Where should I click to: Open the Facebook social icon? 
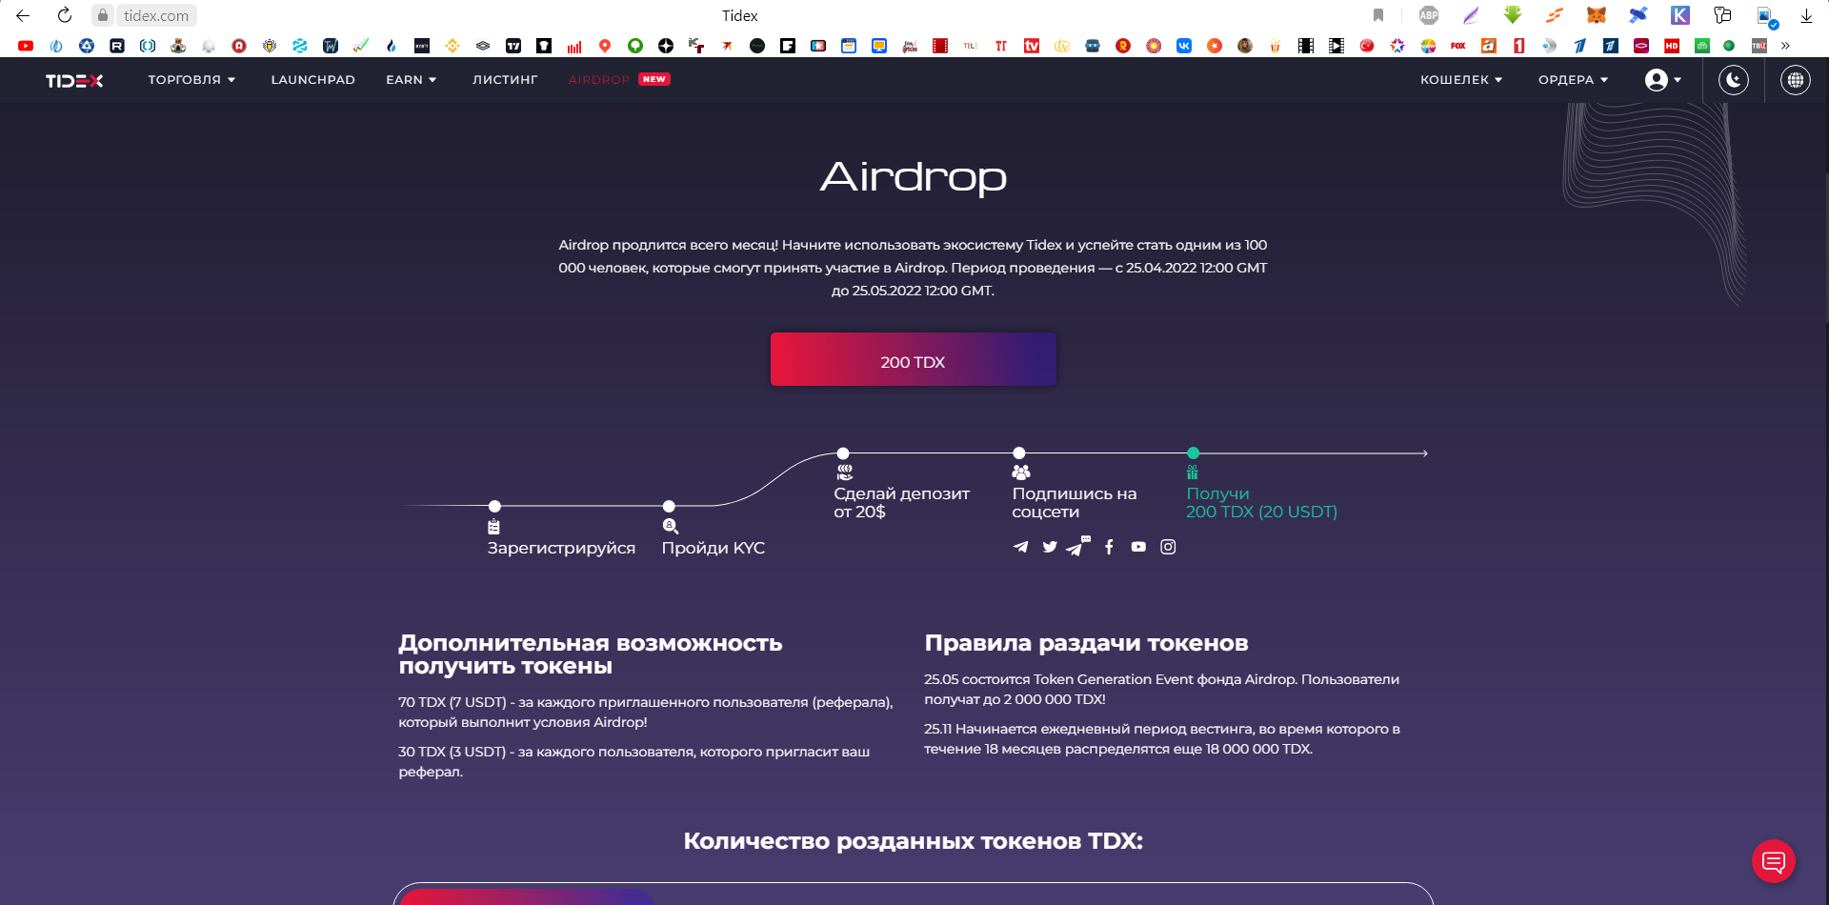[x=1109, y=547]
